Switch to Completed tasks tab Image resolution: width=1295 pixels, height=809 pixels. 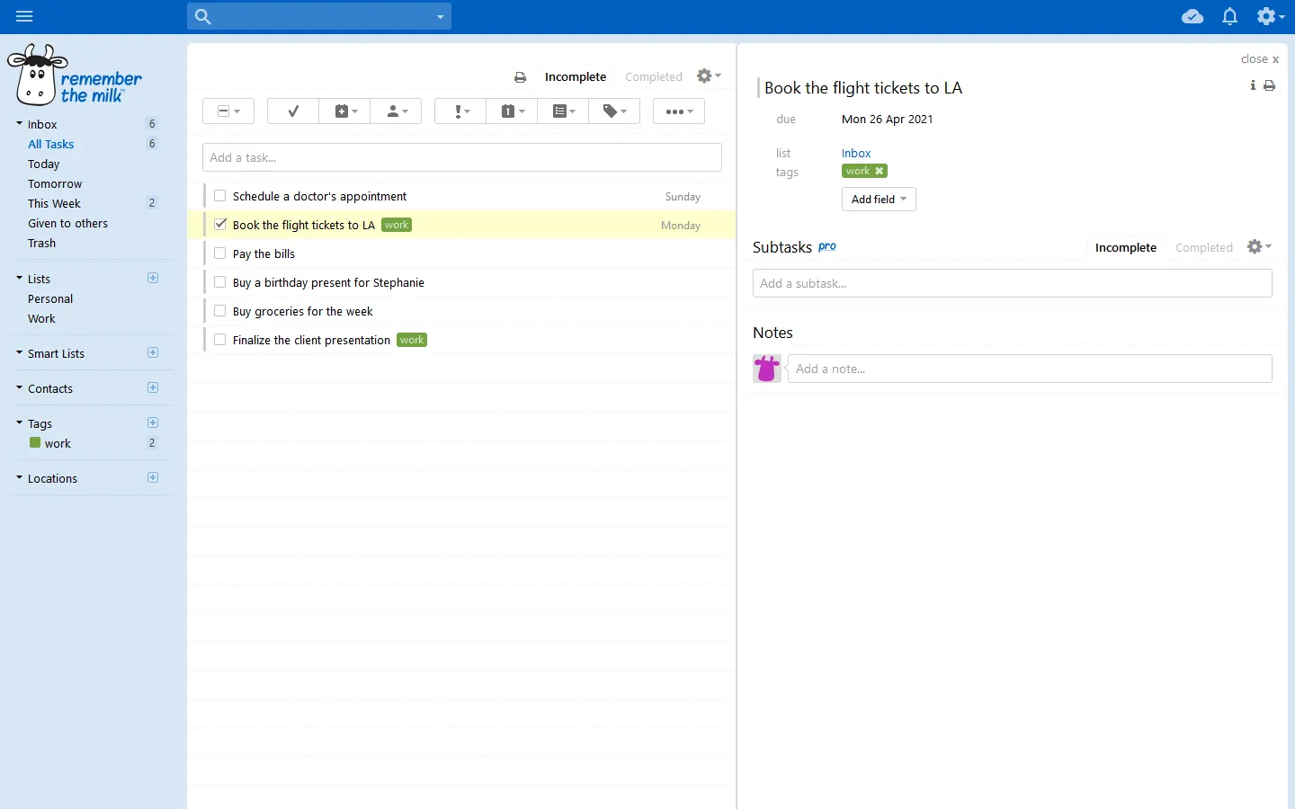point(654,77)
